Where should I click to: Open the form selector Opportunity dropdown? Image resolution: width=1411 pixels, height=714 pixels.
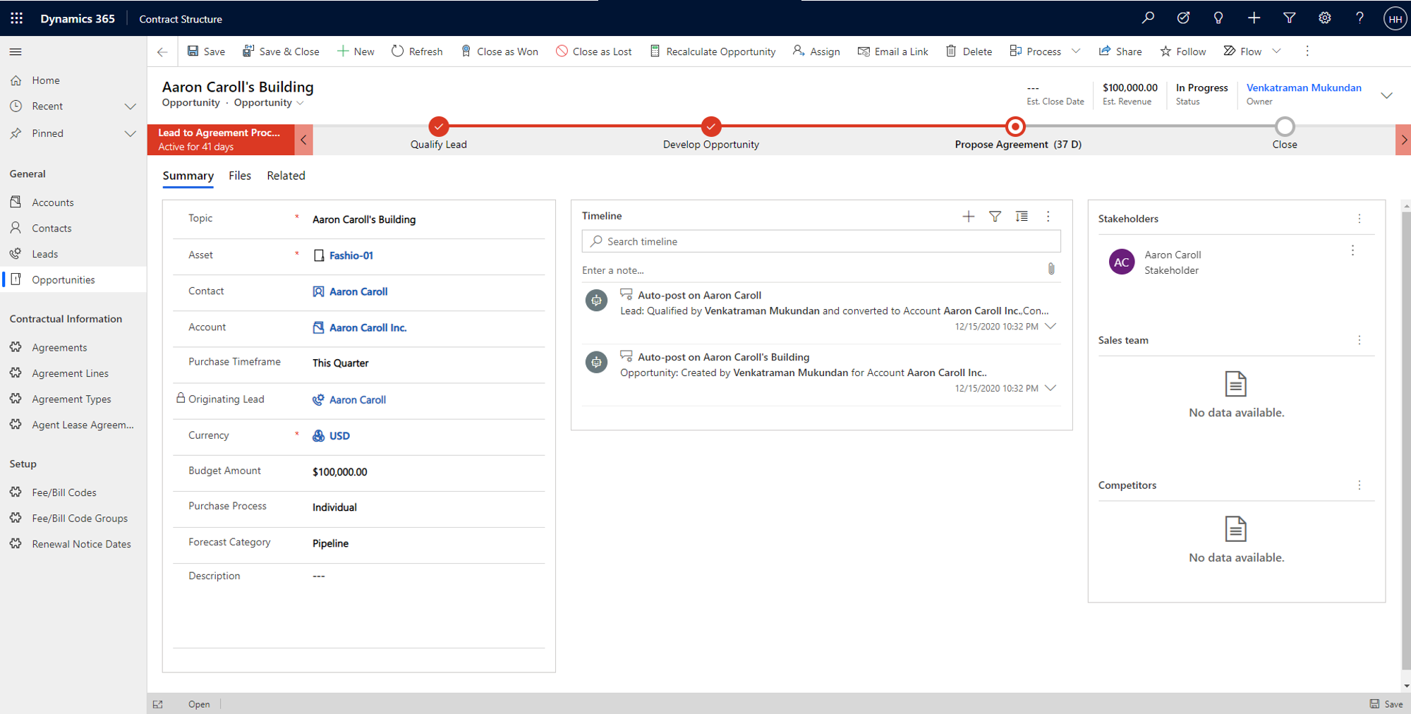pyautogui.click(x=269, y=103)
